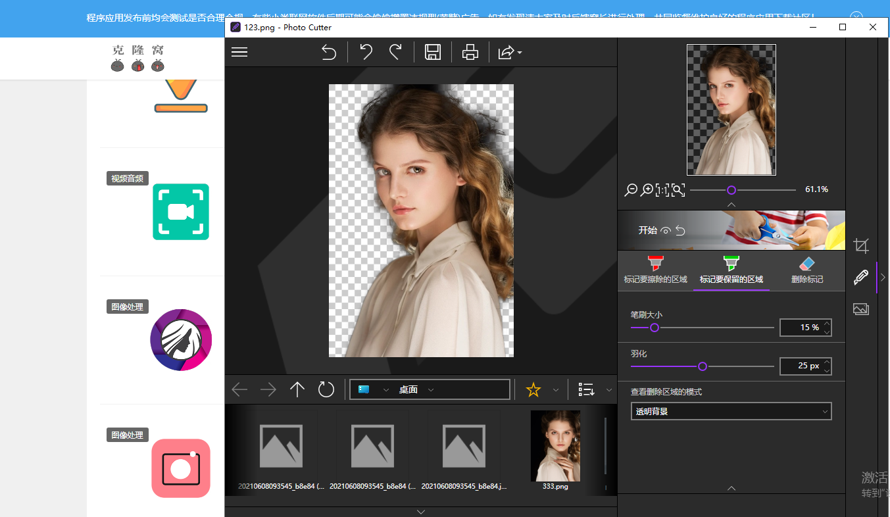Open share dropdown arrow in toolbar
This screenshot has height=517, width=890.
point(520,53)
